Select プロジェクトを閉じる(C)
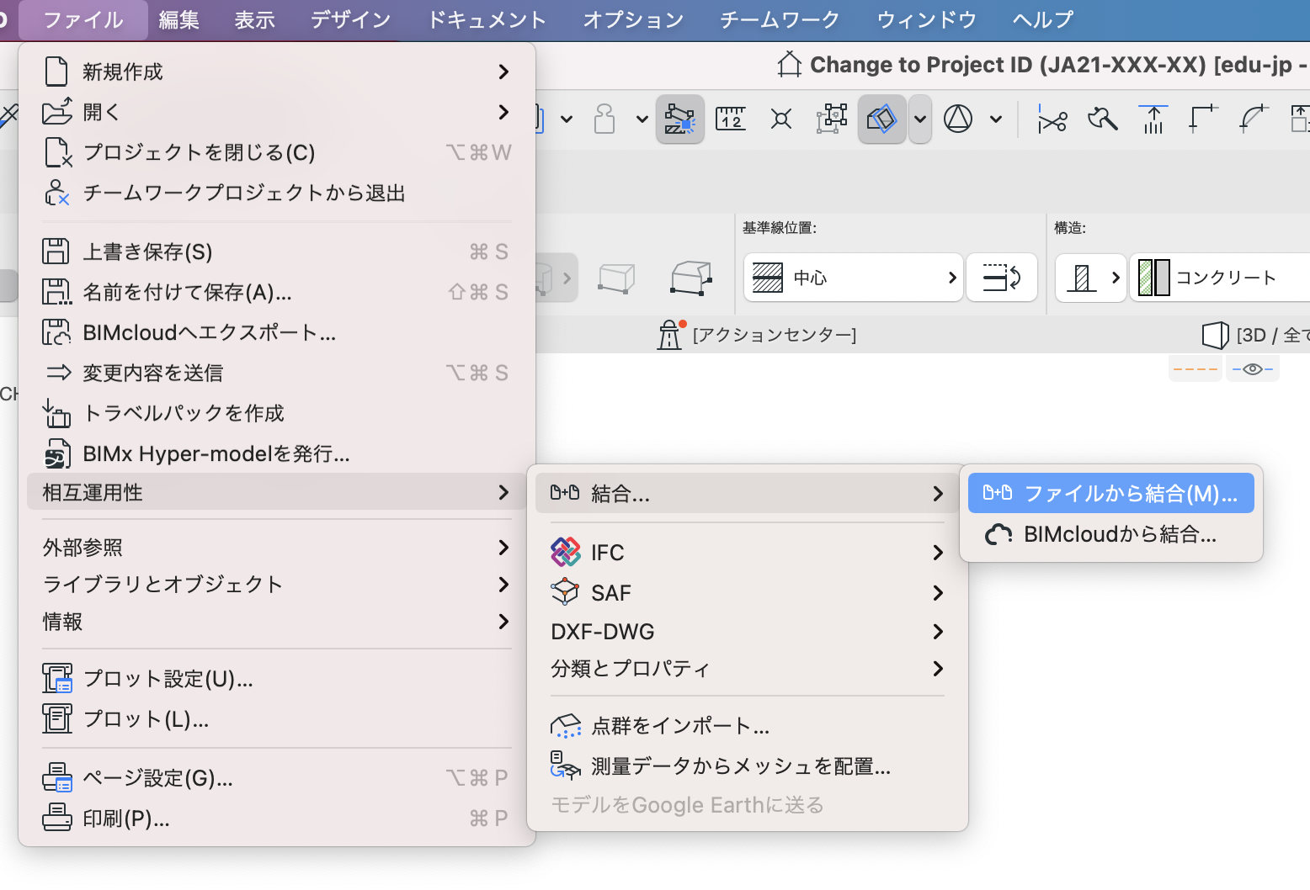The image size is (1310, 890). point(276,152)
